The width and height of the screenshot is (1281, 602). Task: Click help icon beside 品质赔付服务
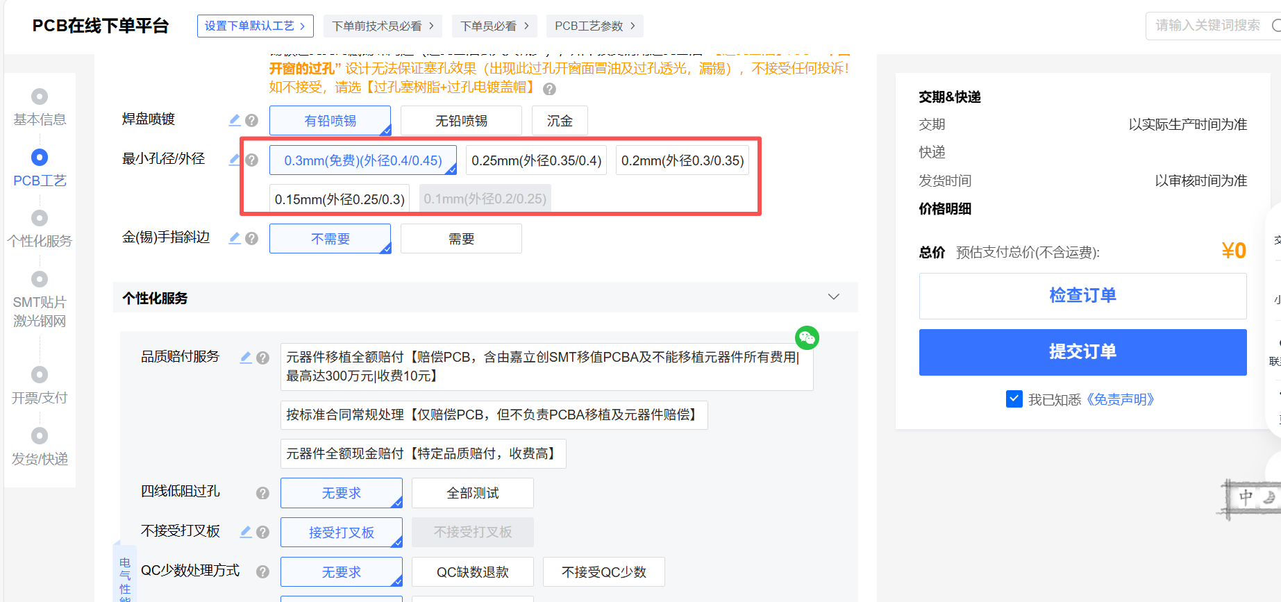coord(262,358)
